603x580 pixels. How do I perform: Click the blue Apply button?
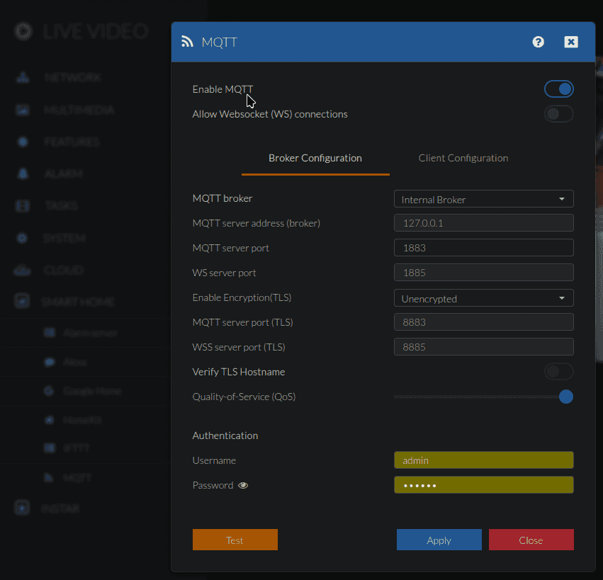(x=439, y=540)
